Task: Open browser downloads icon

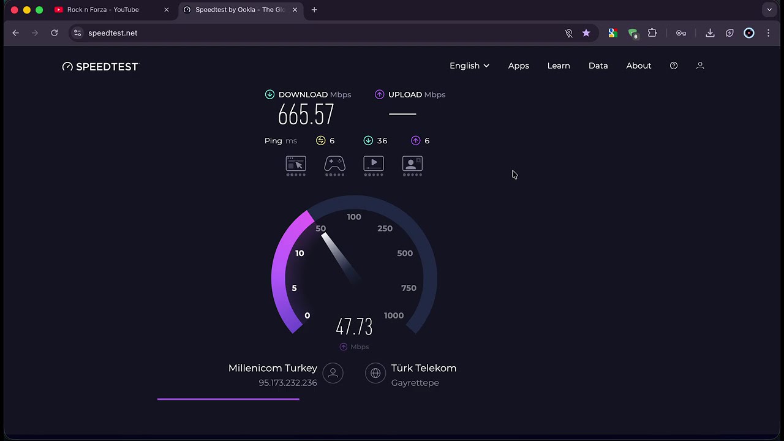Action: point(710,33)
